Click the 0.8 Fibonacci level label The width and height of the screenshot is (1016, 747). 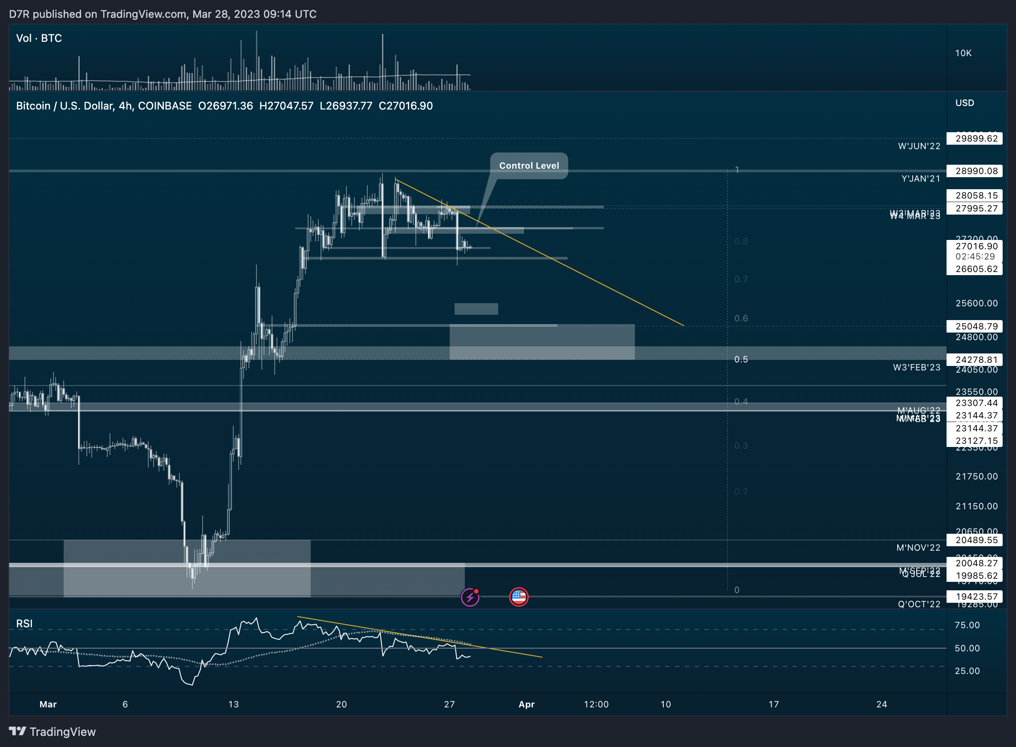click(741, 241)
